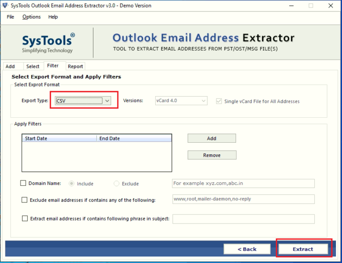The height and width of the screenshot is (263, 342).
Task: Check Exclude email addresses if contains option
Action: tap(25, 200)
